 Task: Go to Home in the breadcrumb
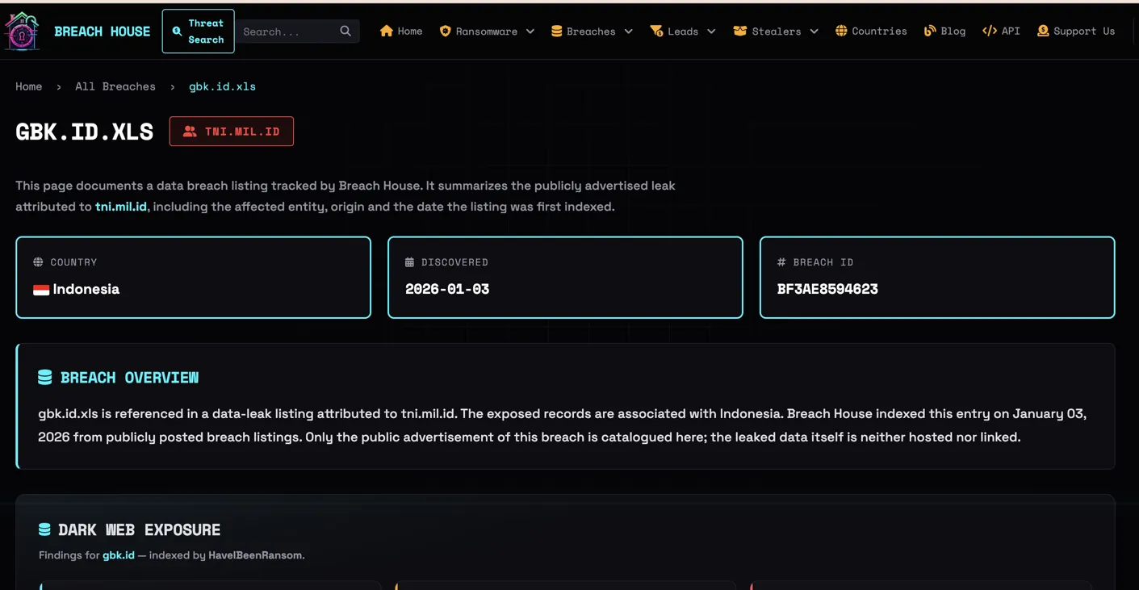tap(29, 86)
